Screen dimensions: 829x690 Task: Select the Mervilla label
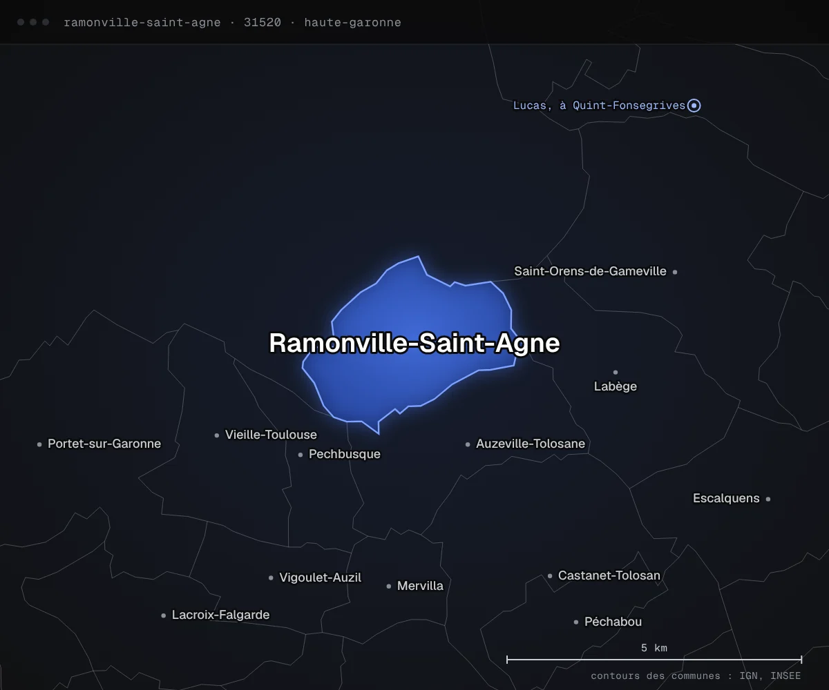click(420, 586)
